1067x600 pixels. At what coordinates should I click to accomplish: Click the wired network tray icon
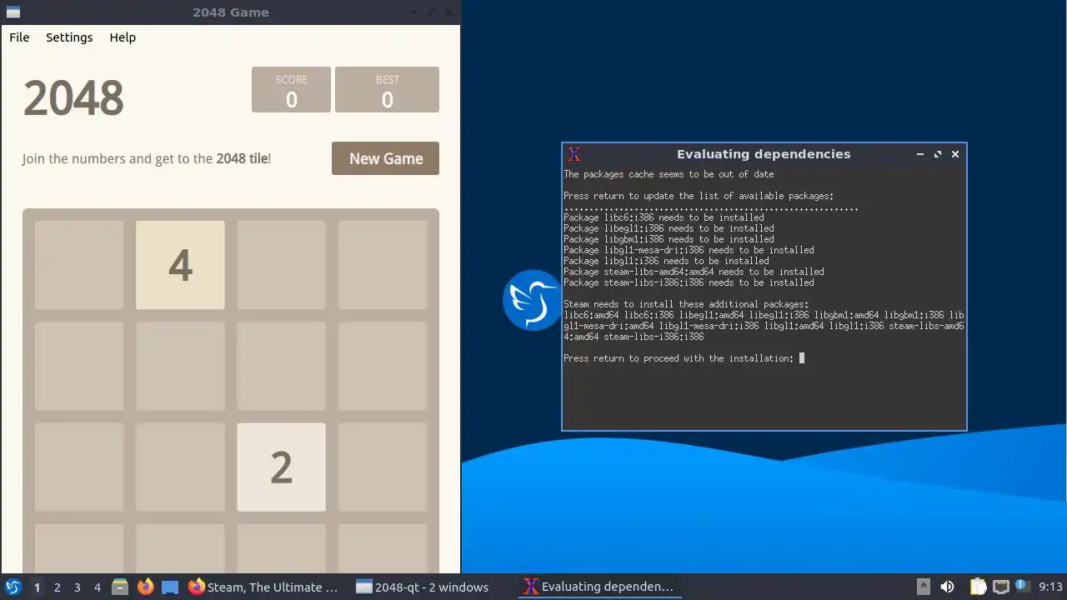(1000, 587)
